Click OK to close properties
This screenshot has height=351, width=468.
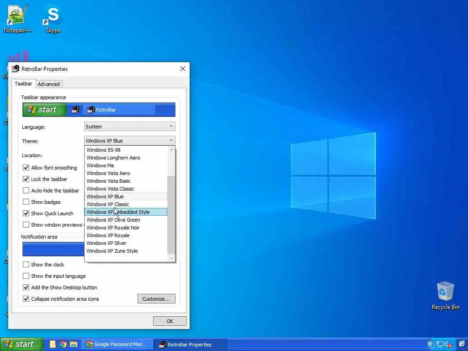tap(170, 321)
